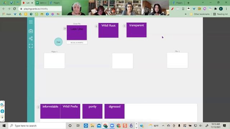This screenshot has width=230, height=129.
Task: Click the volume icon in tray
Action: [201, 126]
